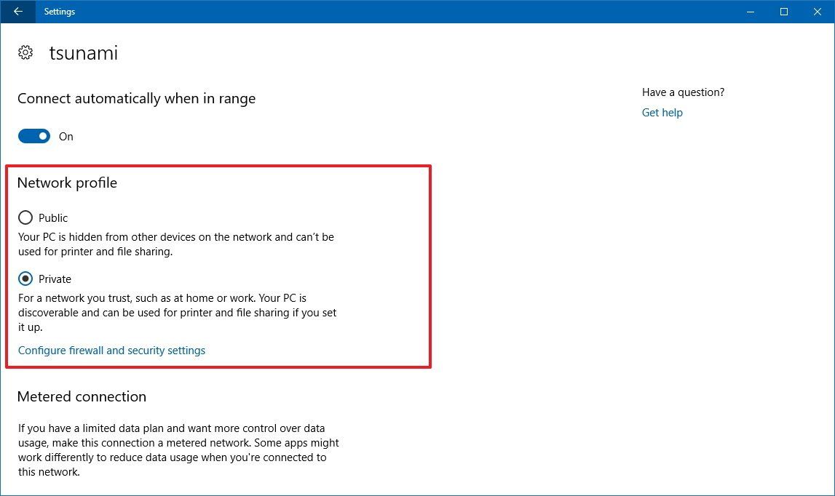Close the Settings window
The image size is (835, 496).
(817, 12)
